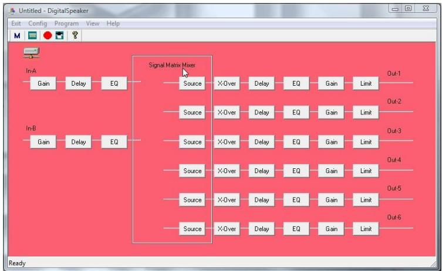Select the Out-5 X-Over block

[227, 199]
